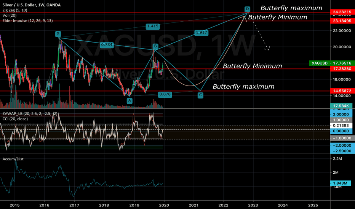
Task: Click the 22.00000 price axis label
Action: (342, 30)
